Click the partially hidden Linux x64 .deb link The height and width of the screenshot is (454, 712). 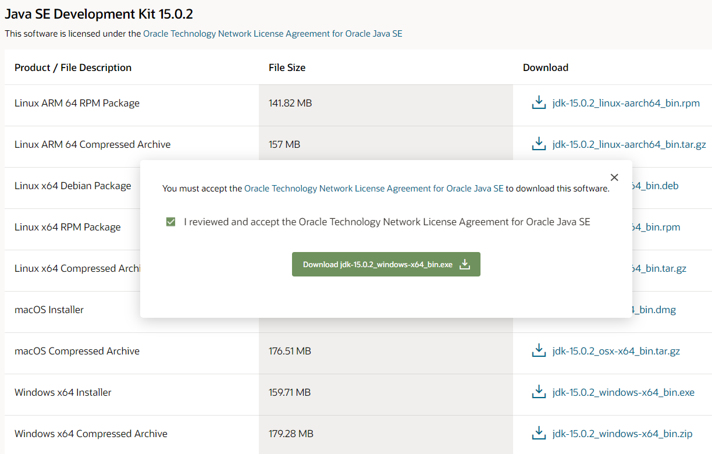[656, 186]
